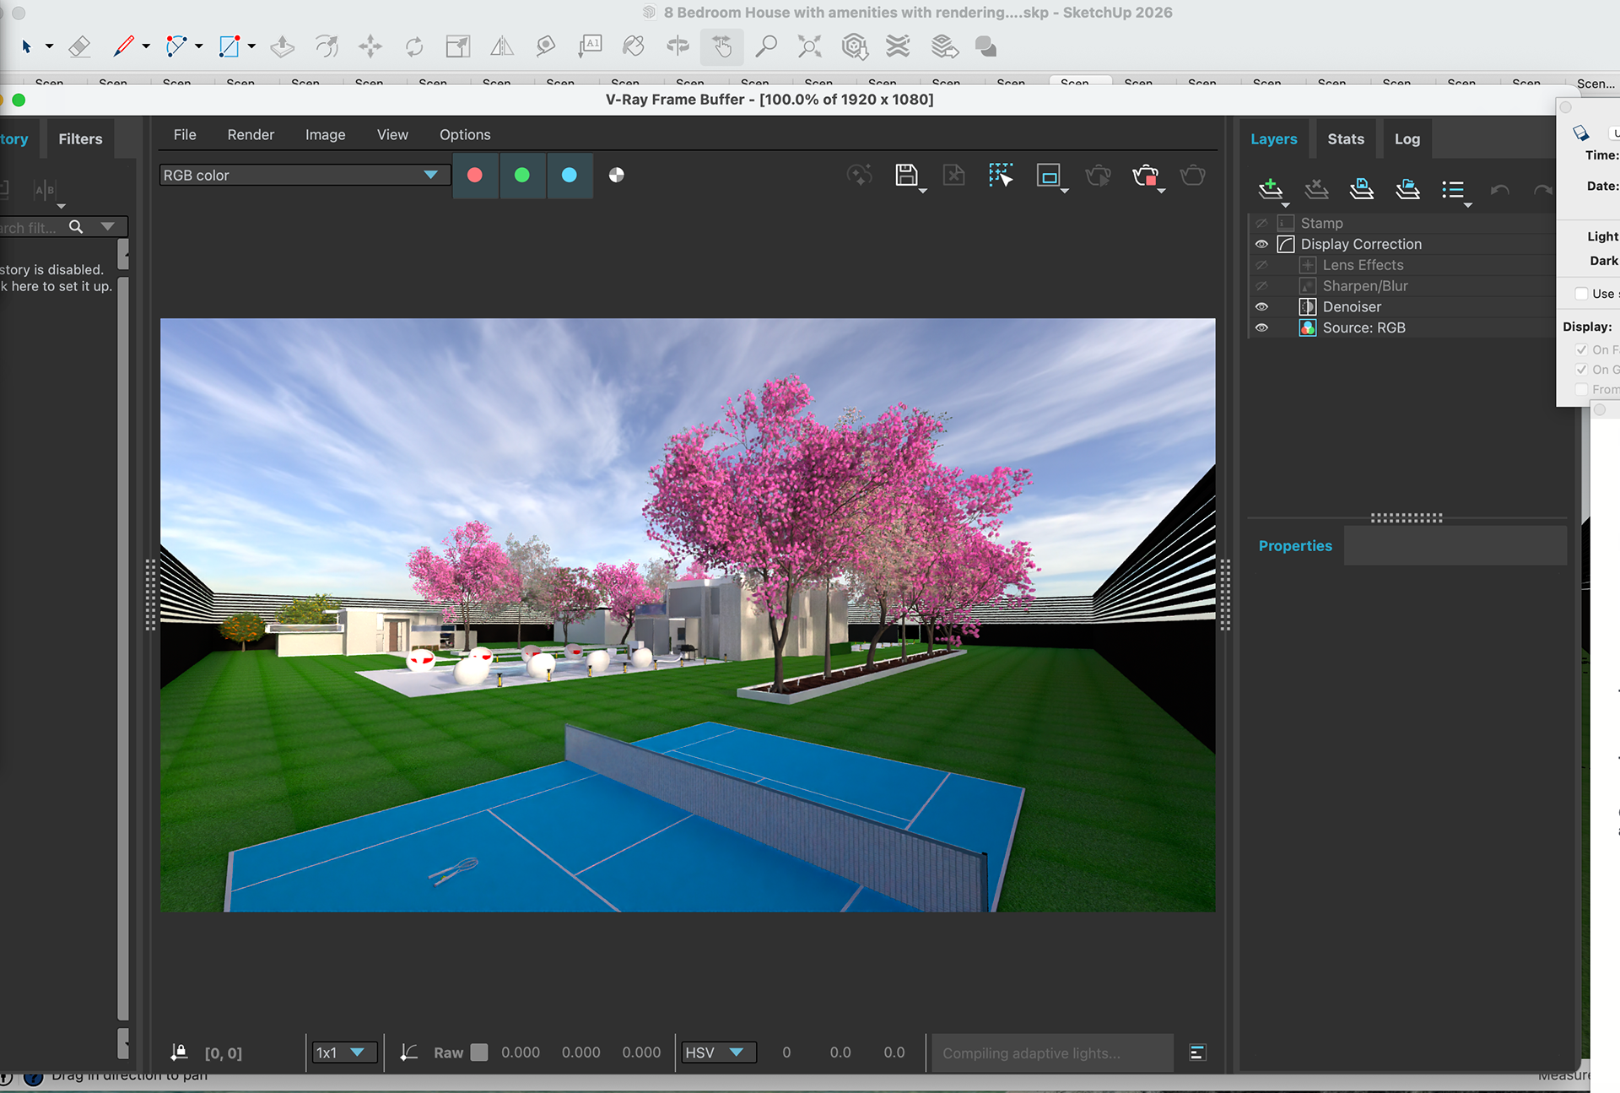Image resolution: width=1620 pixels, height=1093 pixels.
Task: Hide the Denoiser layer with eye icon
Action: pos(1261,307)
